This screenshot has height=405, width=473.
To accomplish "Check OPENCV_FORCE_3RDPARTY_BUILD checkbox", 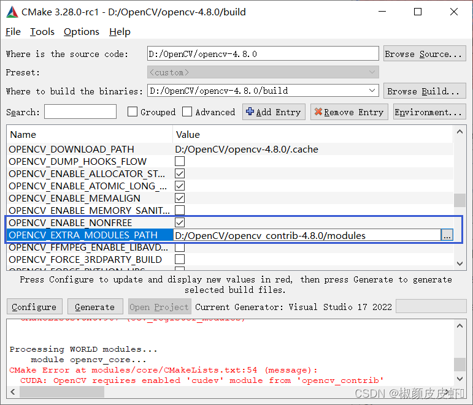I will point(180,259).
